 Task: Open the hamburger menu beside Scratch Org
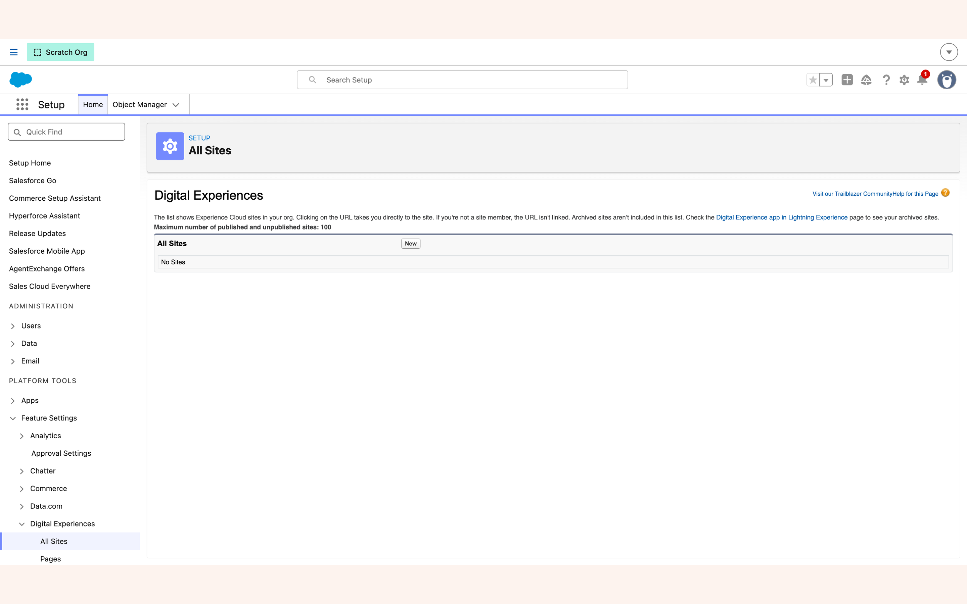(x=13, y=52)
